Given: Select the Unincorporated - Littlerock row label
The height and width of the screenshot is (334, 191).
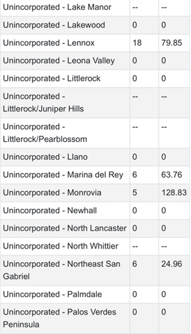Looking at the screenshot, I should pyautogui.click(x=52, y=78).
